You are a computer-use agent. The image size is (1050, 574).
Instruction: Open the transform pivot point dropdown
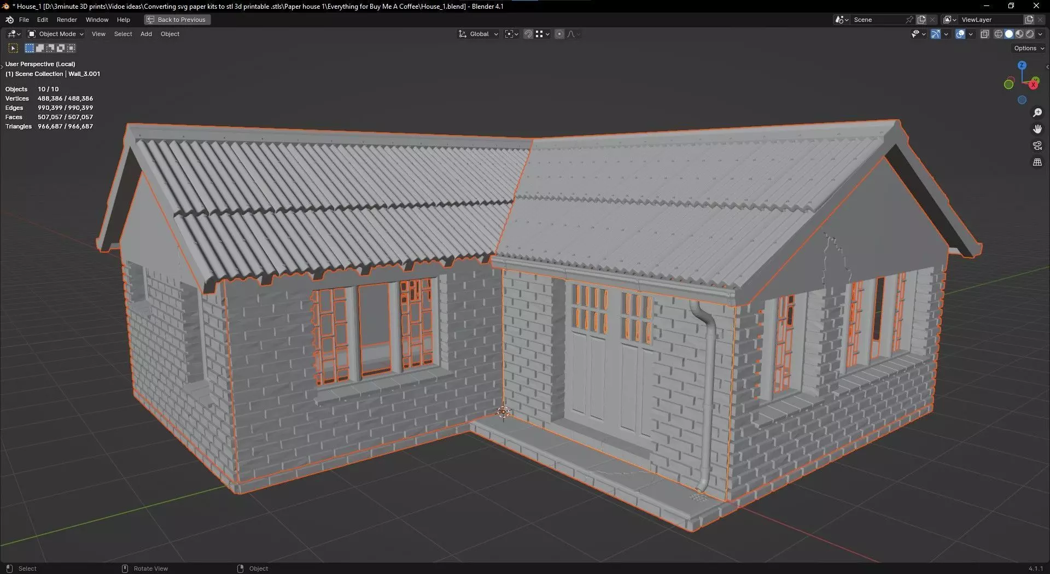511,34
